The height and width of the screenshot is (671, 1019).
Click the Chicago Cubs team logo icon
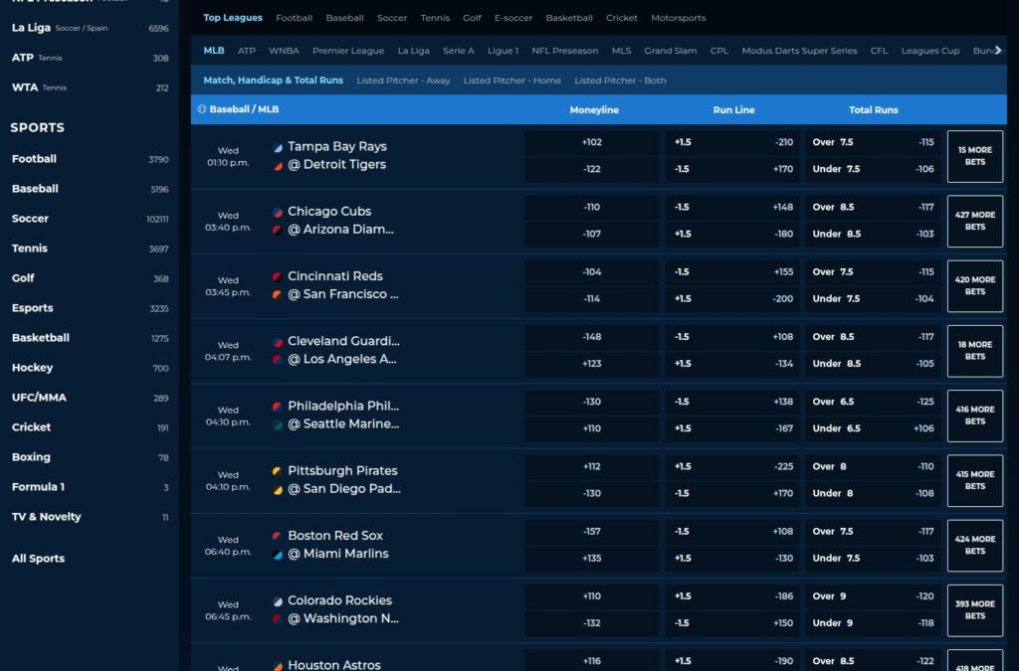point(278,212)
